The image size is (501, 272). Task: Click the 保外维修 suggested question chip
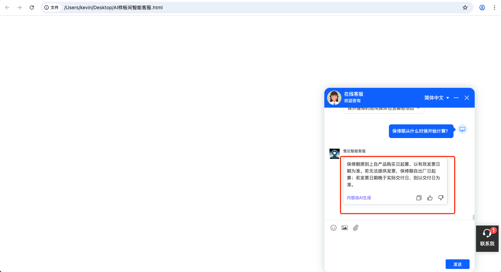[383, 109]
